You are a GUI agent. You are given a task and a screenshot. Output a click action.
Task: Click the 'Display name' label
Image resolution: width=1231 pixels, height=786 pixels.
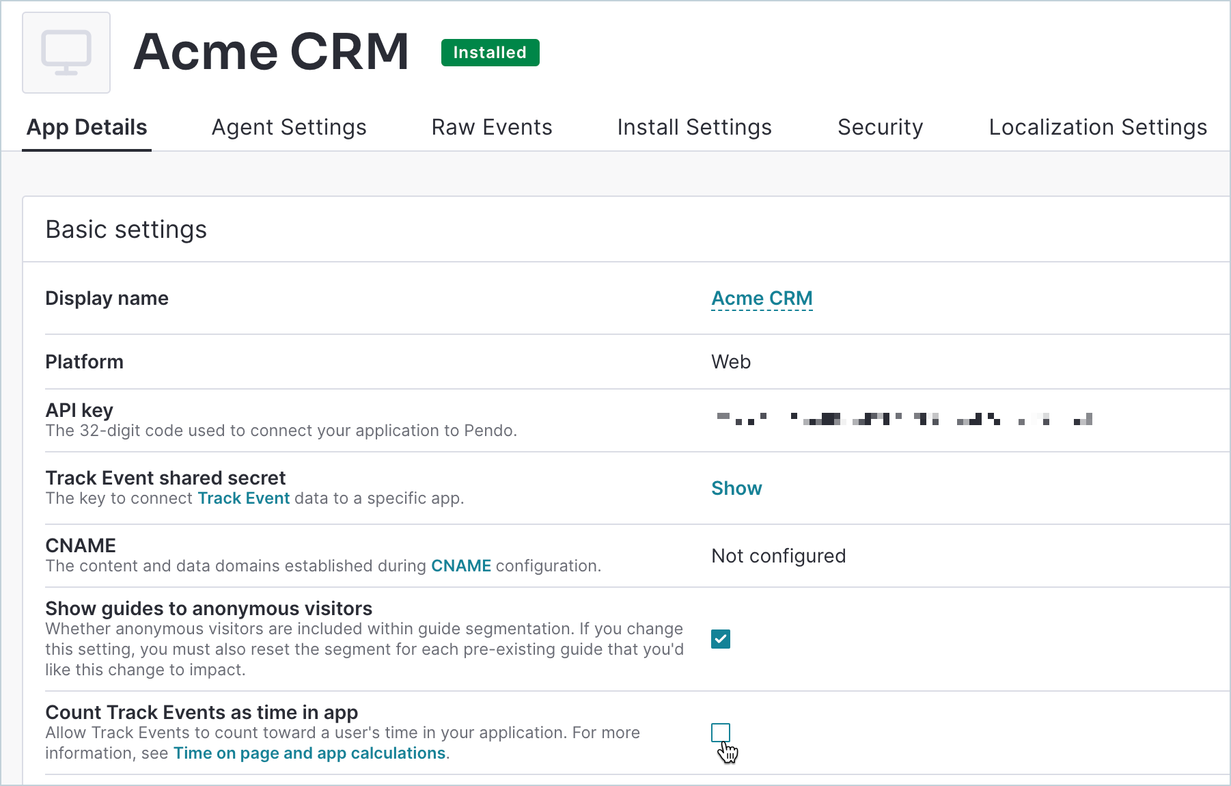(x=107, y=299)
